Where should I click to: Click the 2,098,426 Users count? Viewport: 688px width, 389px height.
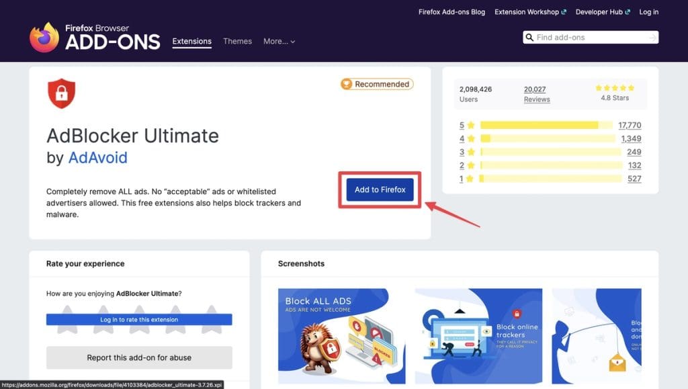click(476, 94)
